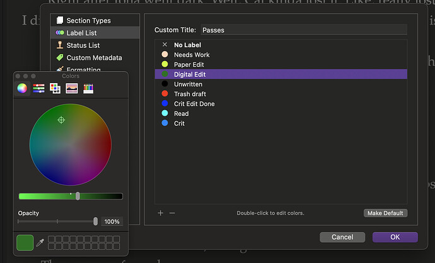
Task: Add a new label with plus button
Action: click(160, 213)
